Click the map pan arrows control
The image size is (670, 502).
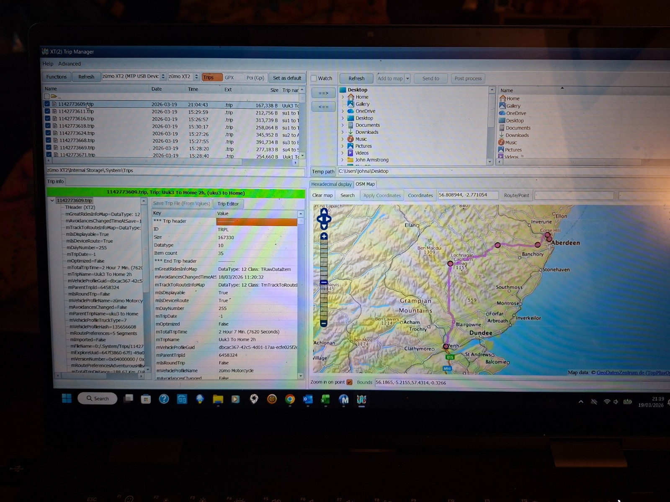coord(324,219)
